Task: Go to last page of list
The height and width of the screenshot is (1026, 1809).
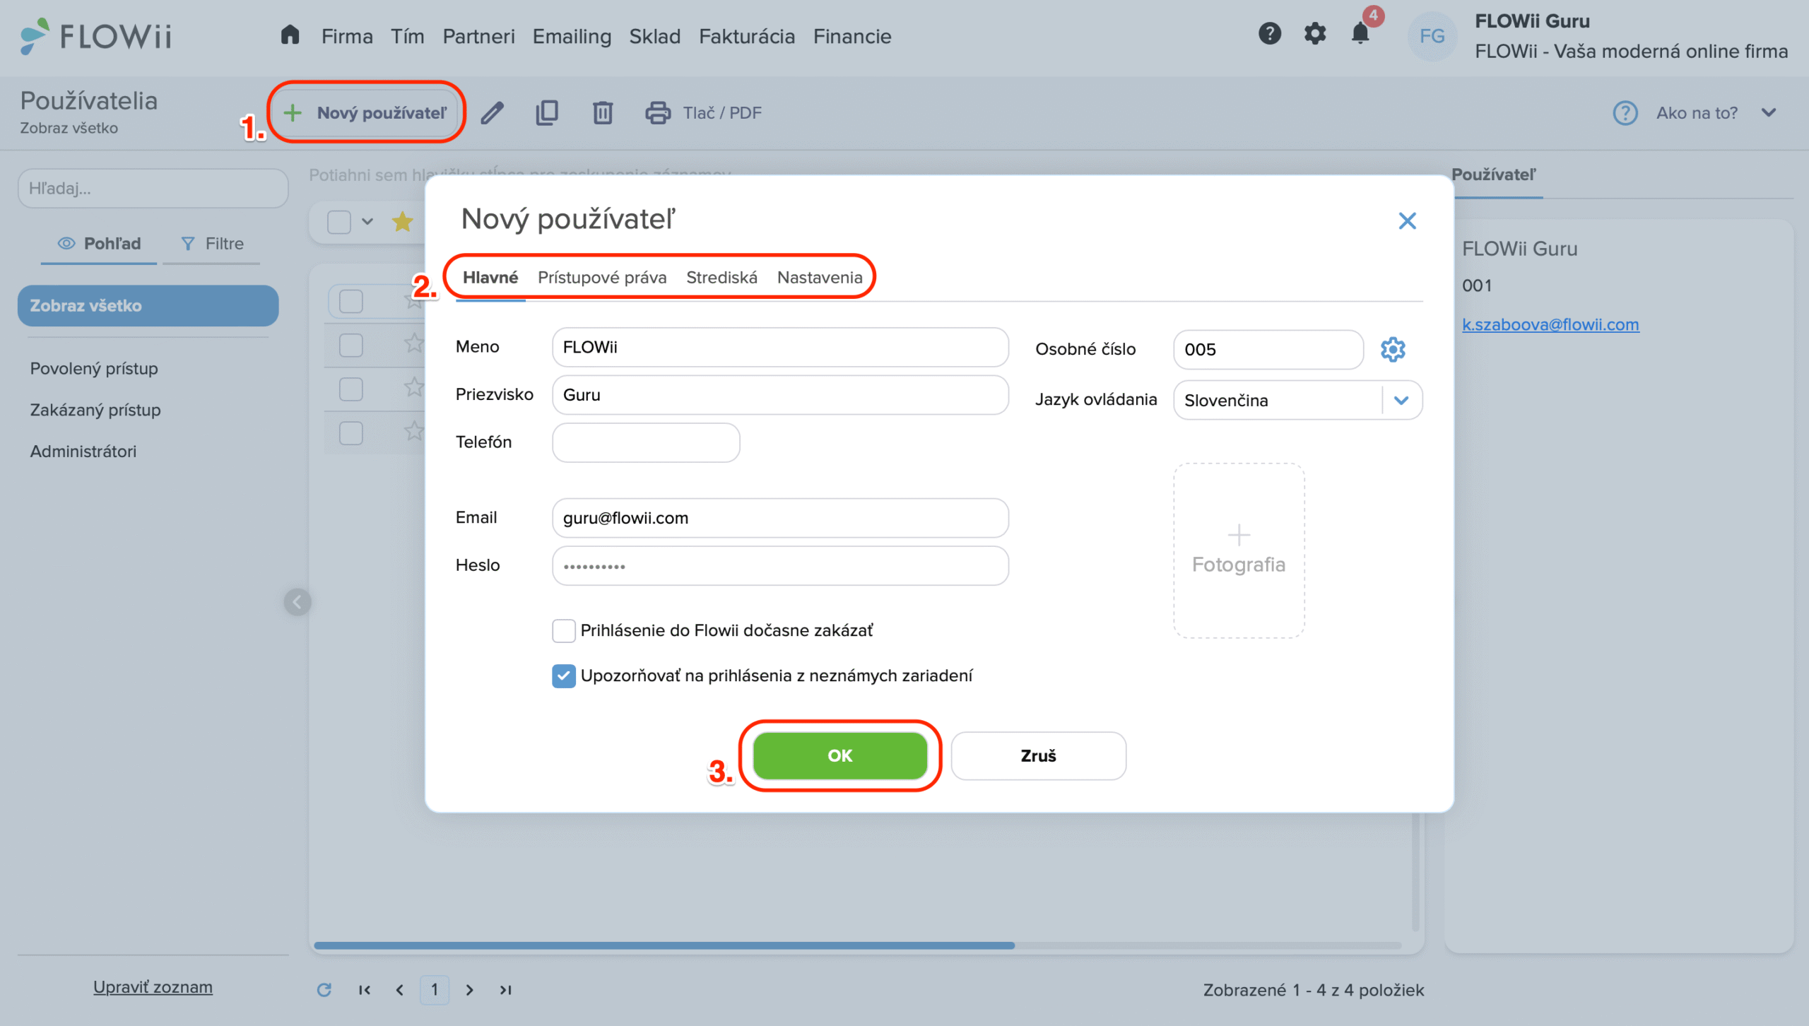Action: [x=505, y=990]
